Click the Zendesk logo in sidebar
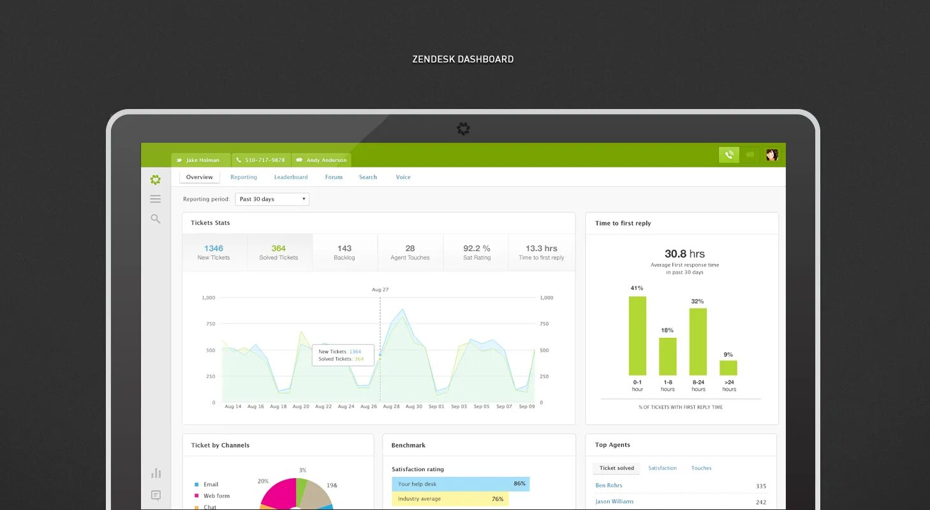Image resolution: width=930 pixels, height=510 pixels. click(155, 180)
